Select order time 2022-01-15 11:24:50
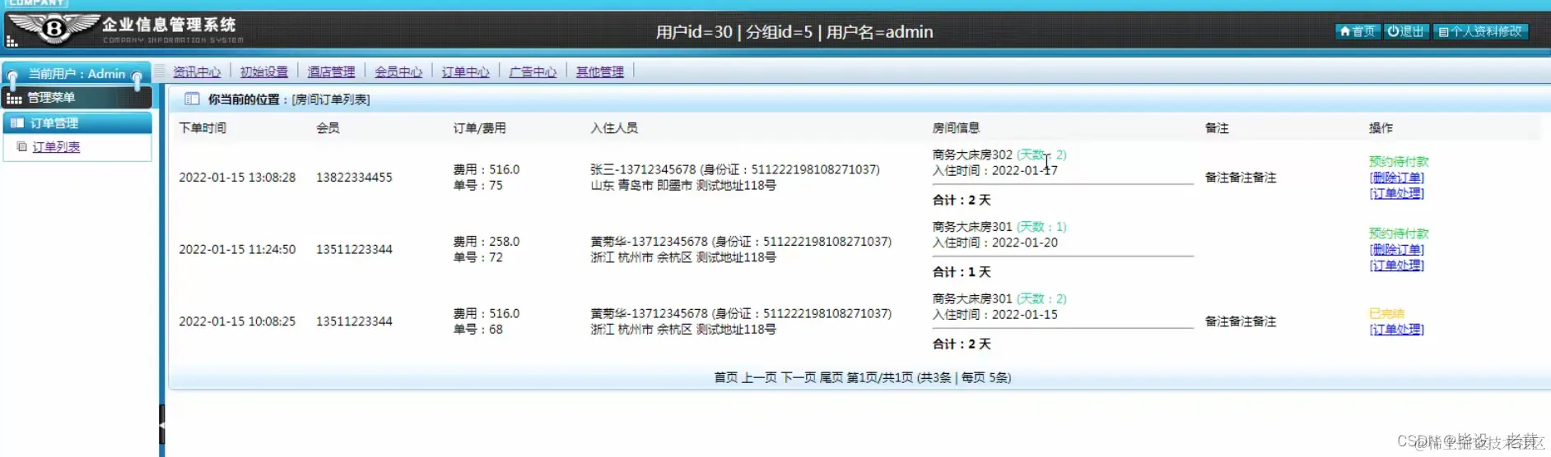The image size is (1551, 457). tap(237, 249)
